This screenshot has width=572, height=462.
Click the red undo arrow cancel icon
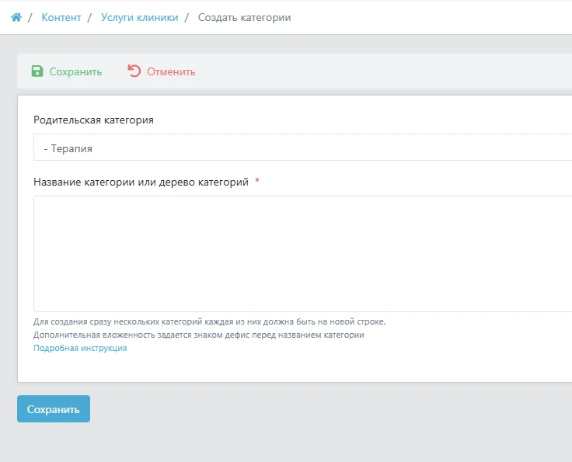(134, 71)
